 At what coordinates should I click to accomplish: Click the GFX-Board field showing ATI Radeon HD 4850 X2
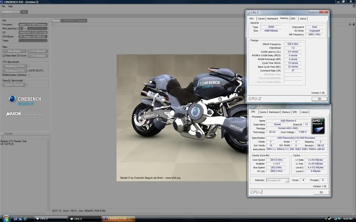(x=33, y=36)
